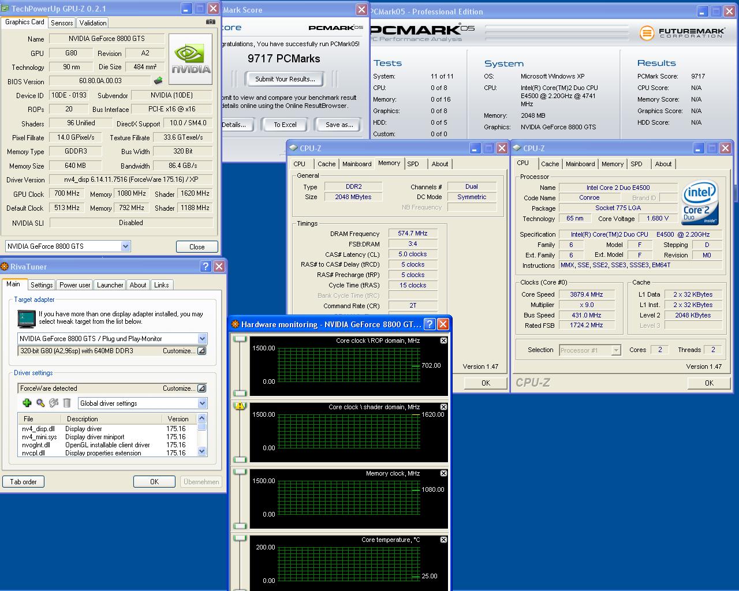Screen dimensions: 739x591
Task: Click the wrench edit icon in Driver settings
Action: (x=54, y=403)
